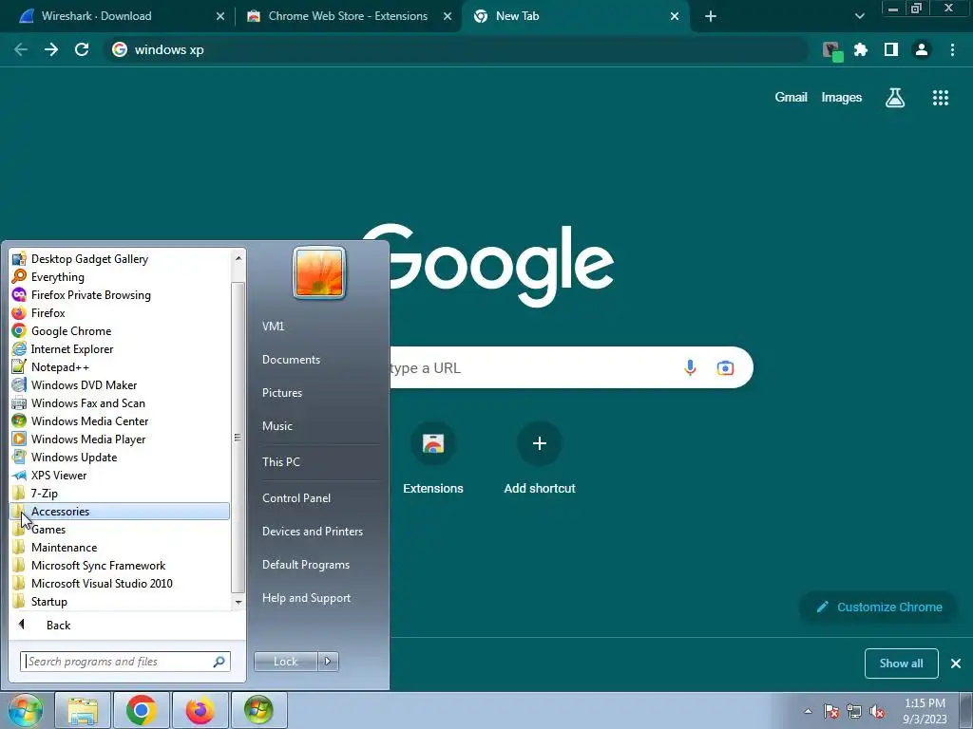Screen dimensions: 973x729
Task: Click the Windows Start orb
Action: pos(26,710)
